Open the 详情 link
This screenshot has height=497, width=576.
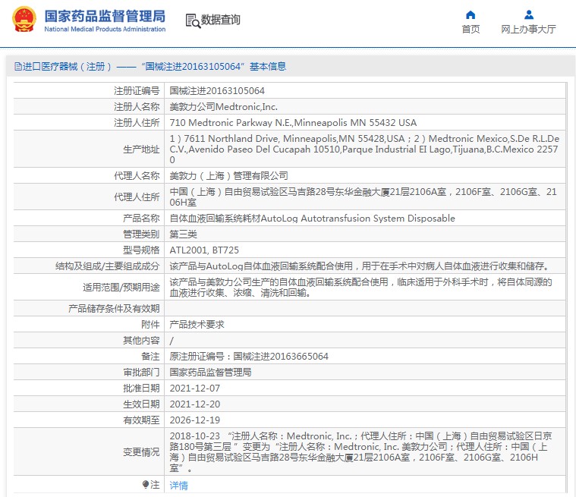tap(178, 486)
